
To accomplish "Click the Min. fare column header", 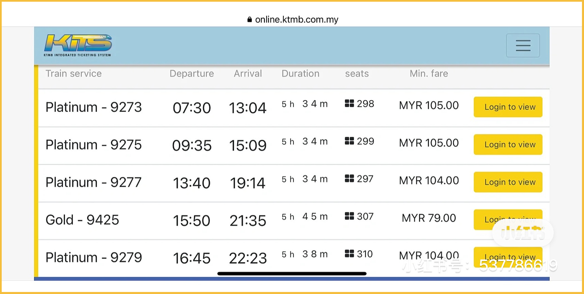I will click(429, 73).
